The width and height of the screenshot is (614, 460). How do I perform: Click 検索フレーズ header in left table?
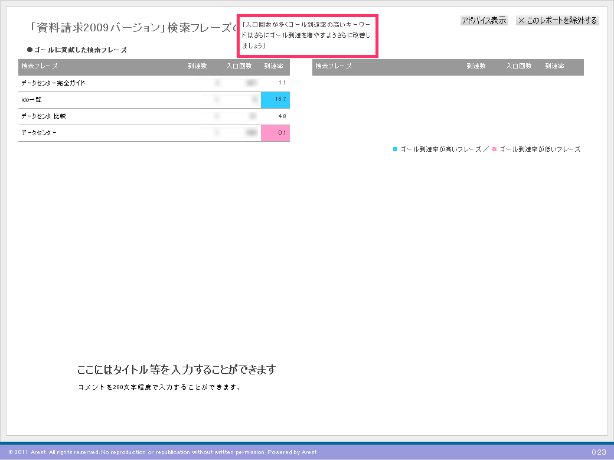40,66
